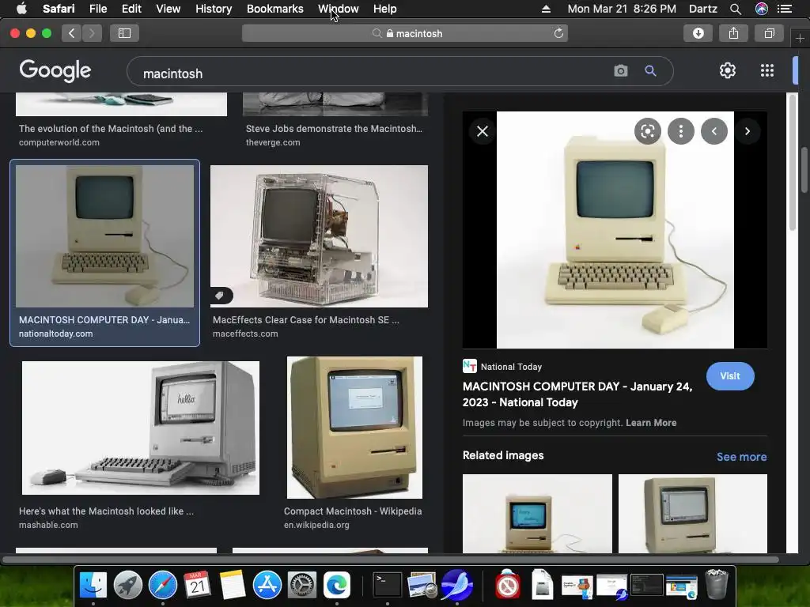Click the en.wikipedia.org source link
The image size is (810, 607).
tap(316, 525)
